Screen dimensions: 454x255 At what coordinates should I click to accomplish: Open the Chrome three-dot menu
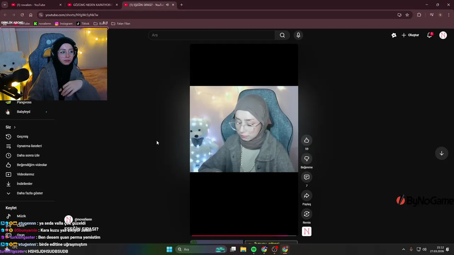(x=449, y=15)
